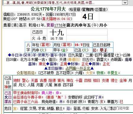
Task: Click the 貴神: 正北 direction
Action: tap(101, 64)
